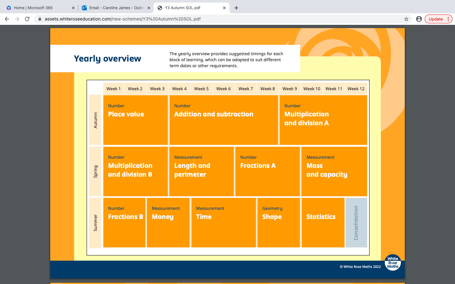
Task: Open the Chrome profile avatar
Action: [x=419, y=19]
